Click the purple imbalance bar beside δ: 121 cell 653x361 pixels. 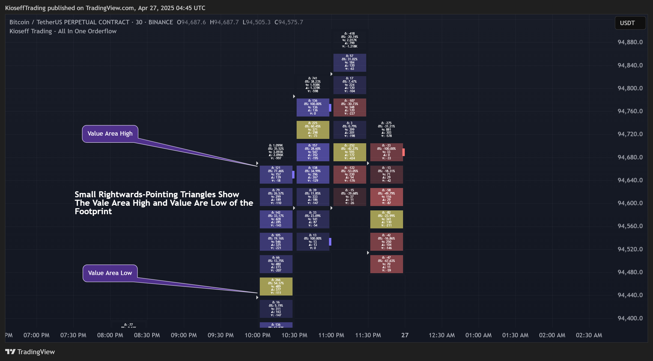click(293, 175)
